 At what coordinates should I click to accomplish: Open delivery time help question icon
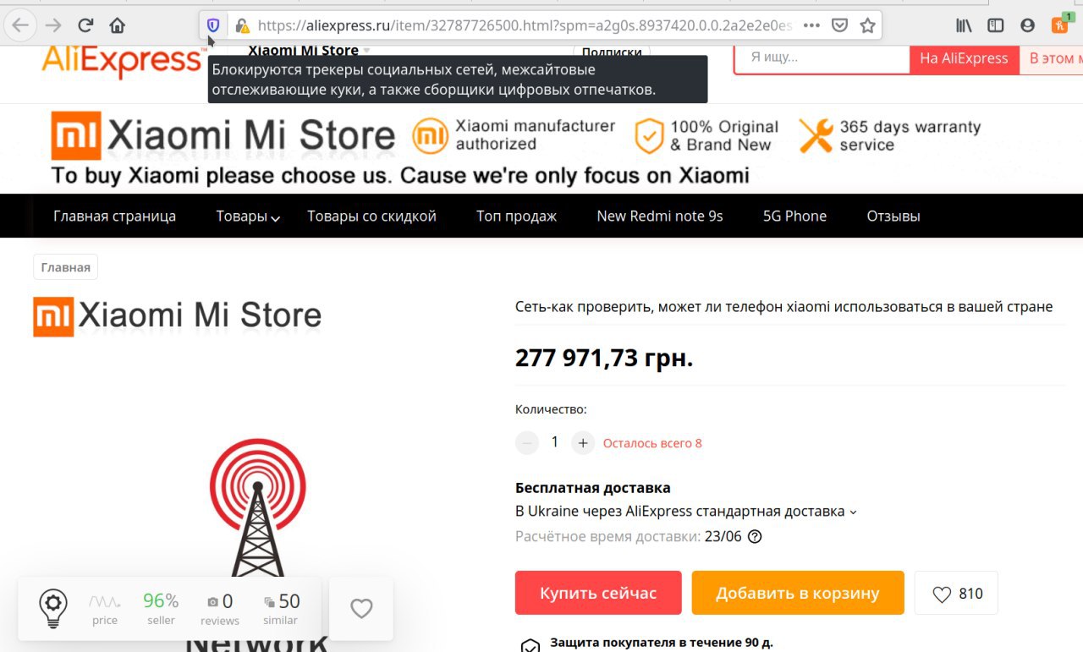click(755, 536)
